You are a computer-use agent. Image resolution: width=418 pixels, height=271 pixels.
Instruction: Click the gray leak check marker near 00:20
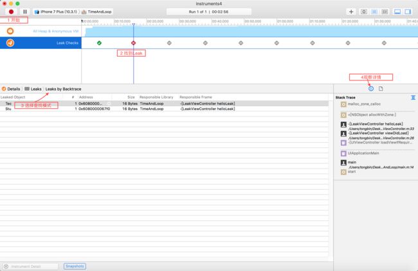click(x=169, y=43)
